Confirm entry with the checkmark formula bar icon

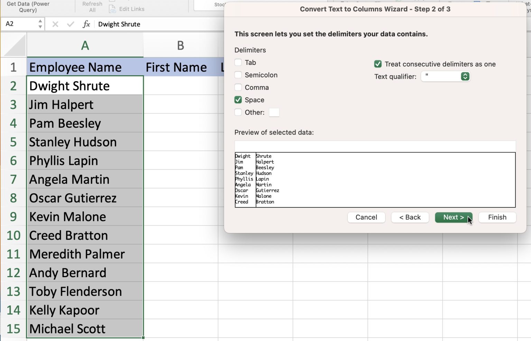coord(71,24)
